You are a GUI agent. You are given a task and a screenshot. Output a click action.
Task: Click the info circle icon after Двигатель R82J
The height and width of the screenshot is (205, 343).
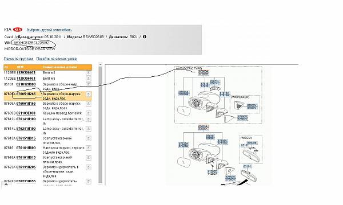[145, 37]
